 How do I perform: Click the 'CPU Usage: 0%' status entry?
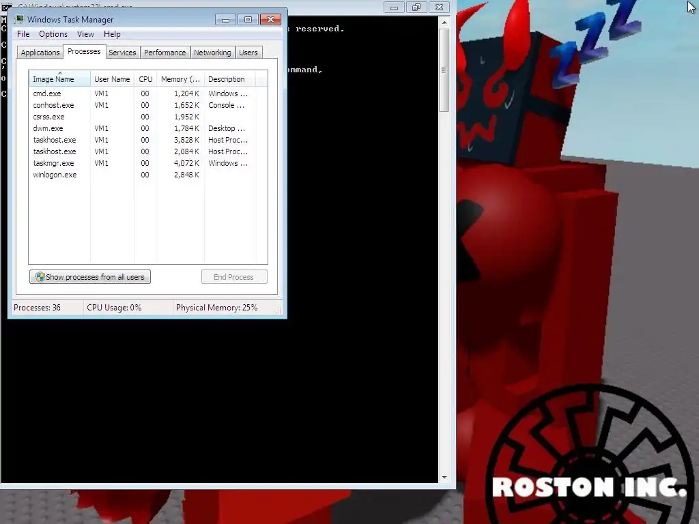(114, 308)
